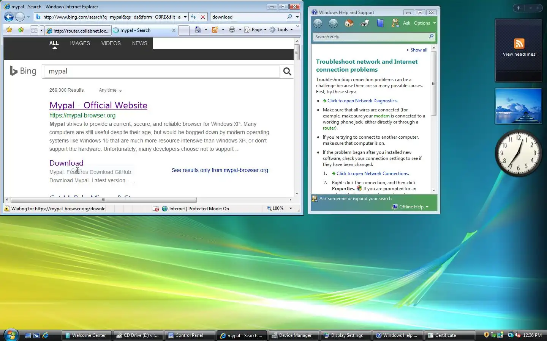Image resolution: width=547 pixels, height=341 pixels.
Task: Click the Ask button in Help and Support
Action: click(401, 23)
